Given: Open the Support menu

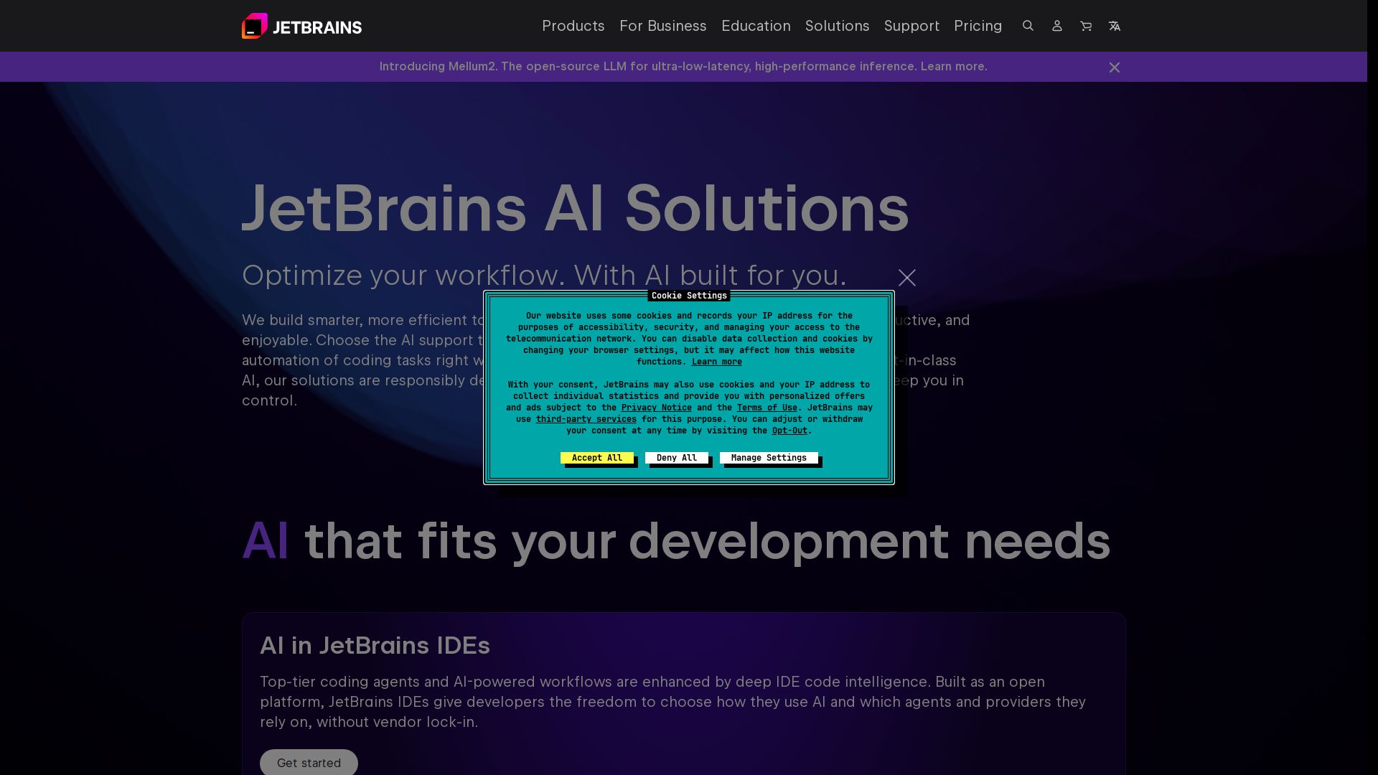Looking at the screenshot, I should (911, 26).
